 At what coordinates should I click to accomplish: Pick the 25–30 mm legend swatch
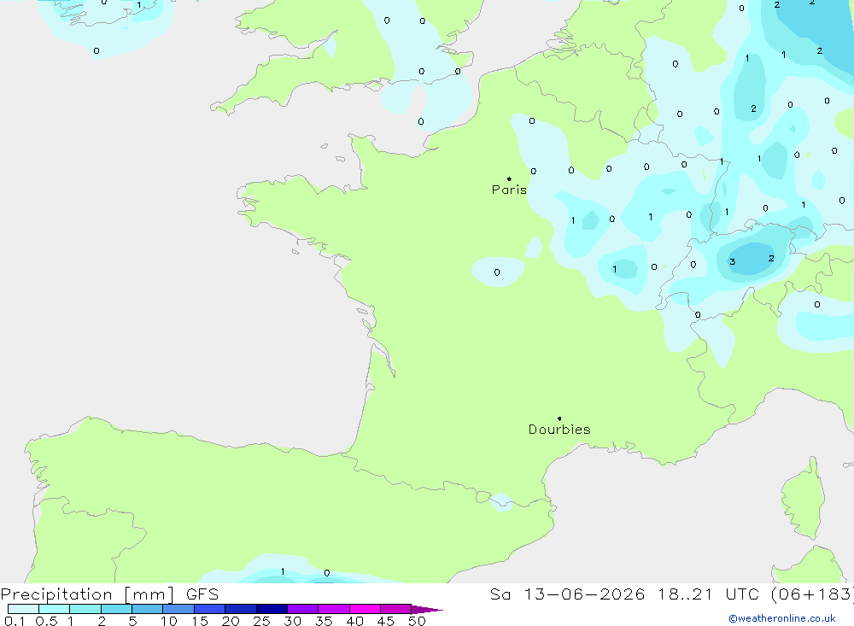coord(272,609)
